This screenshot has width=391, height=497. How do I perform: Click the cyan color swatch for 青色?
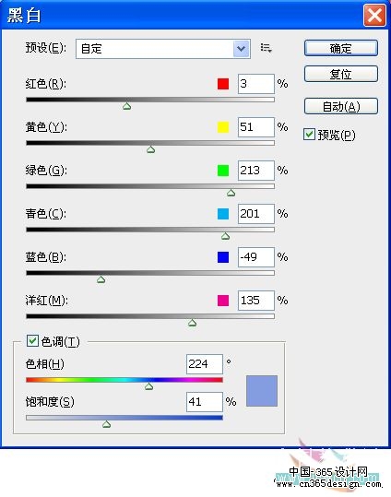[223, 214]
